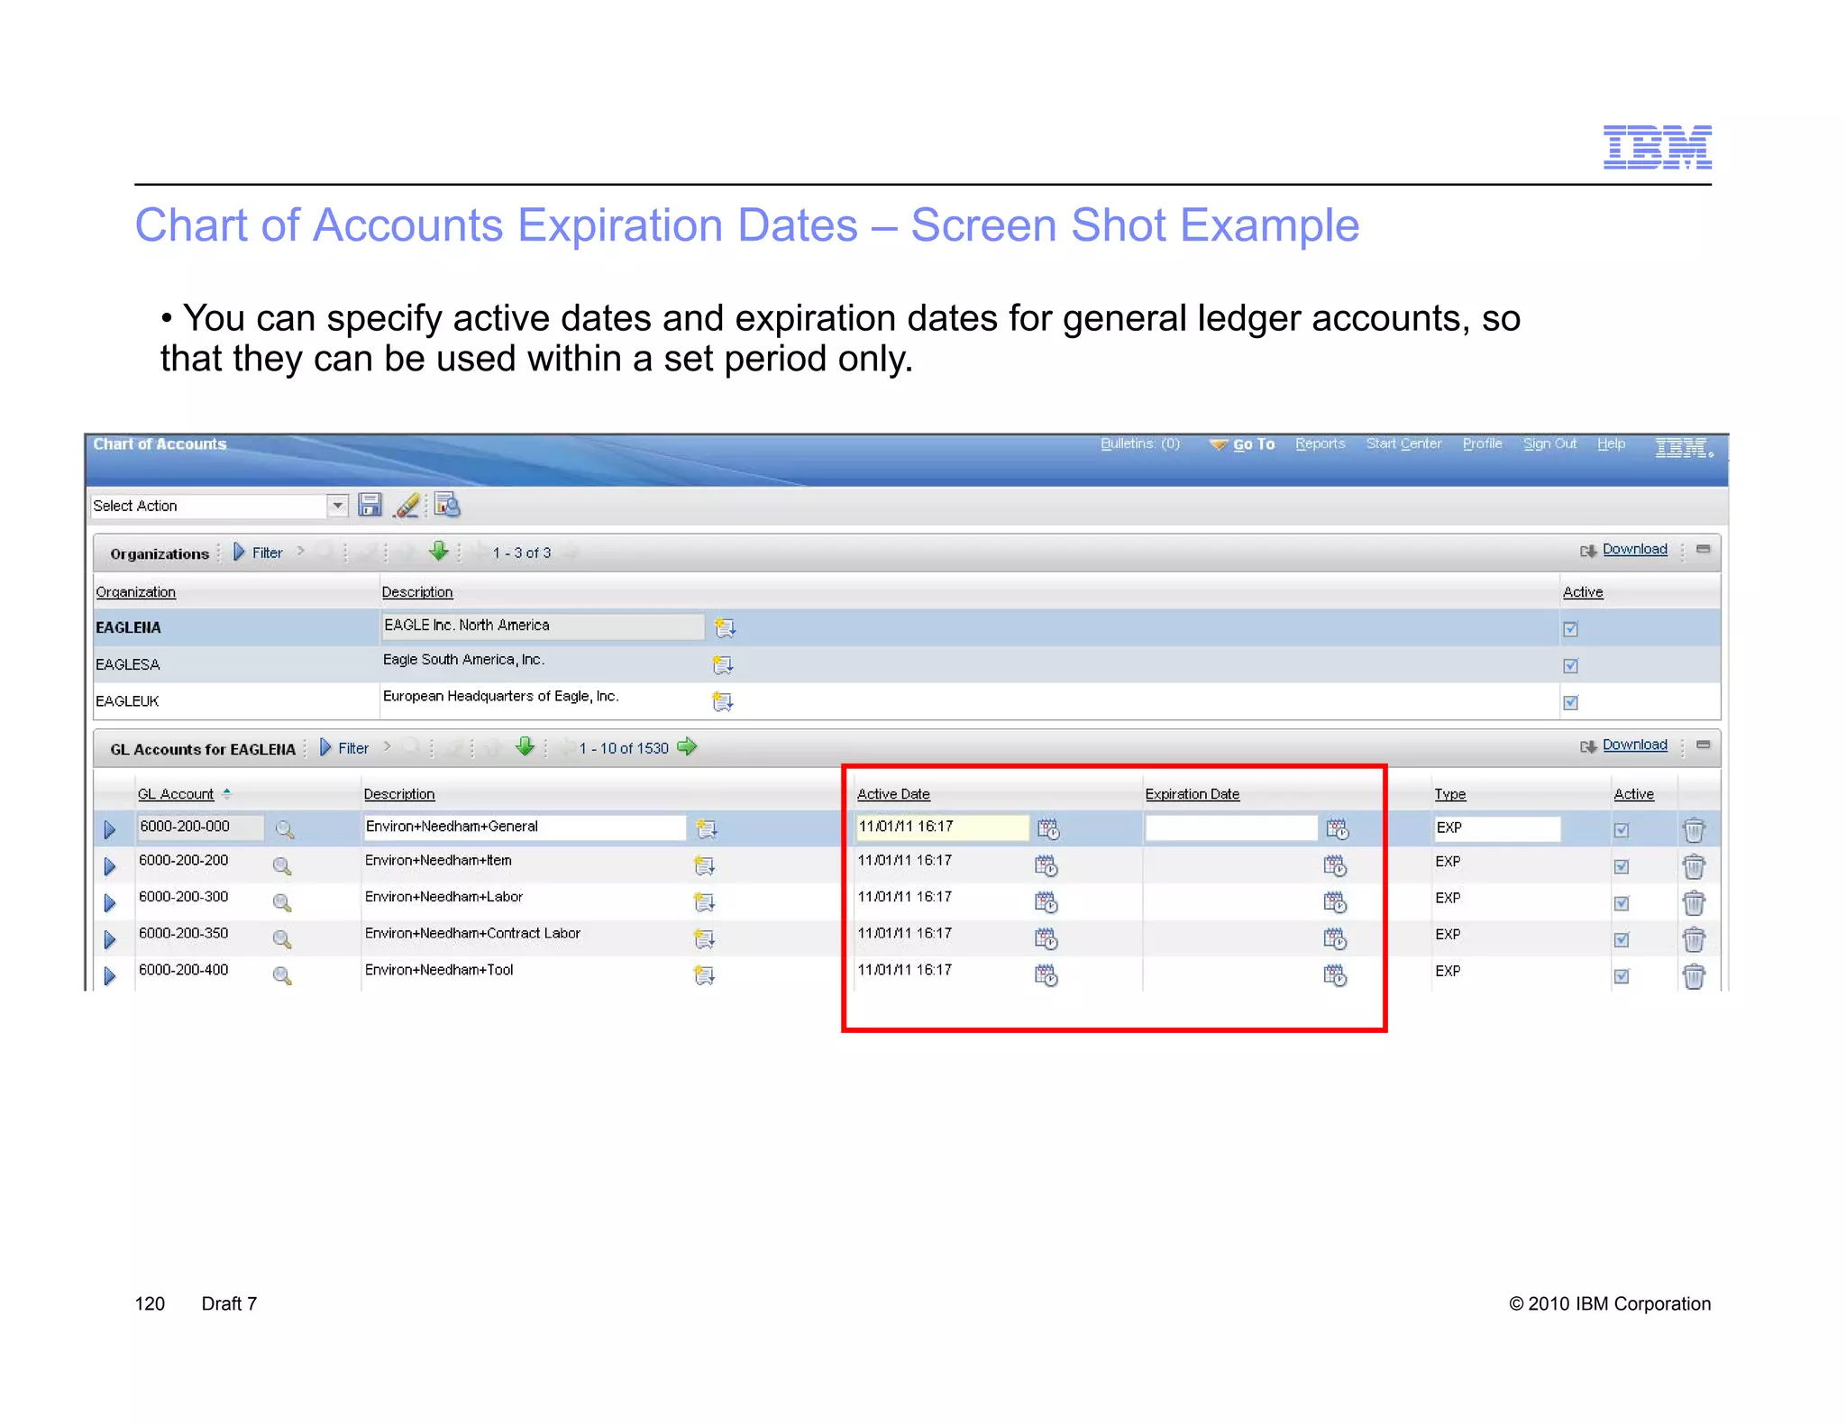Expand the GL Accounts Filter triangle
The image size is (1846, 1426).
325,747
